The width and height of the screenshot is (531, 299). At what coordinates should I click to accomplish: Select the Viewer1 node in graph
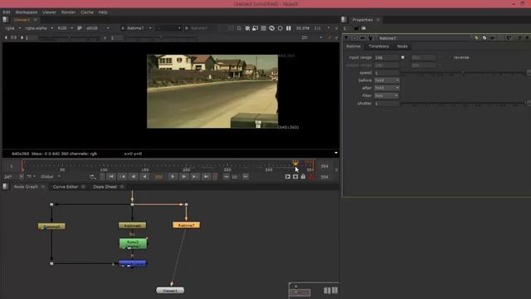coord(170,291)
